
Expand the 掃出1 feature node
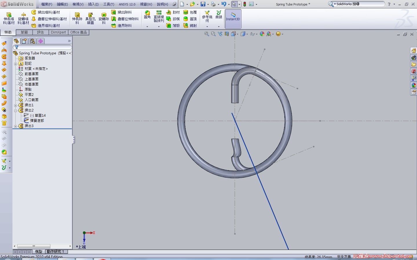pyautogui.click(x=16, y=105)
